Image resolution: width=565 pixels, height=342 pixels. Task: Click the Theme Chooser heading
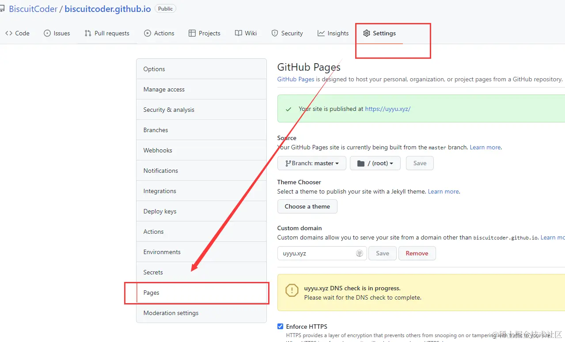click(x=299, y=182)
